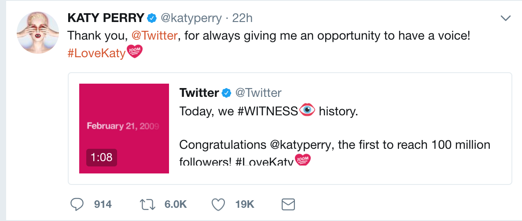Image resolution: width=522 pixels, height=221 pixels.
Task: Open the orange #LoveKaty hashtag
Action: point(96,53)
